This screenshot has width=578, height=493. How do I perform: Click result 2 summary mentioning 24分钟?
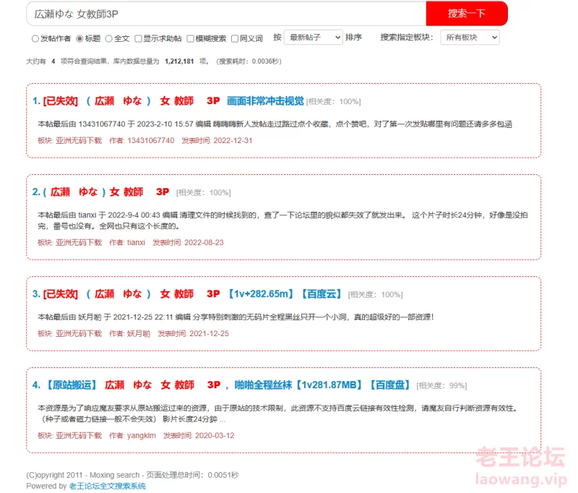click(x=282, y=220)
